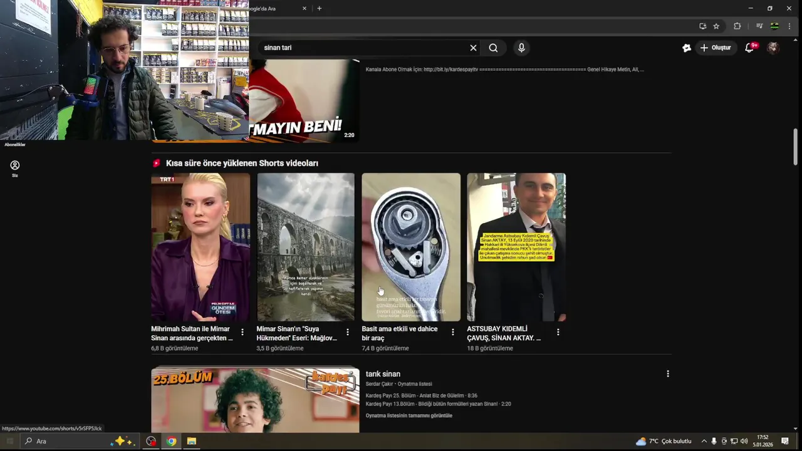Close the Google'da Ara tab
This screenshot has height=451, width=802.
(x=305, y=9)
